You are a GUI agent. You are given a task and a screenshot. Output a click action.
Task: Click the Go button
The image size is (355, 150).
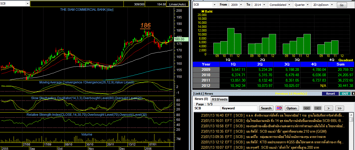[x=342, y=5]
